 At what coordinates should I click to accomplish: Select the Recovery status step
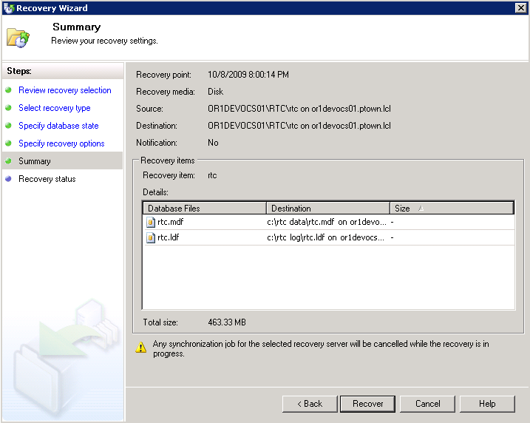click(47, 179)
